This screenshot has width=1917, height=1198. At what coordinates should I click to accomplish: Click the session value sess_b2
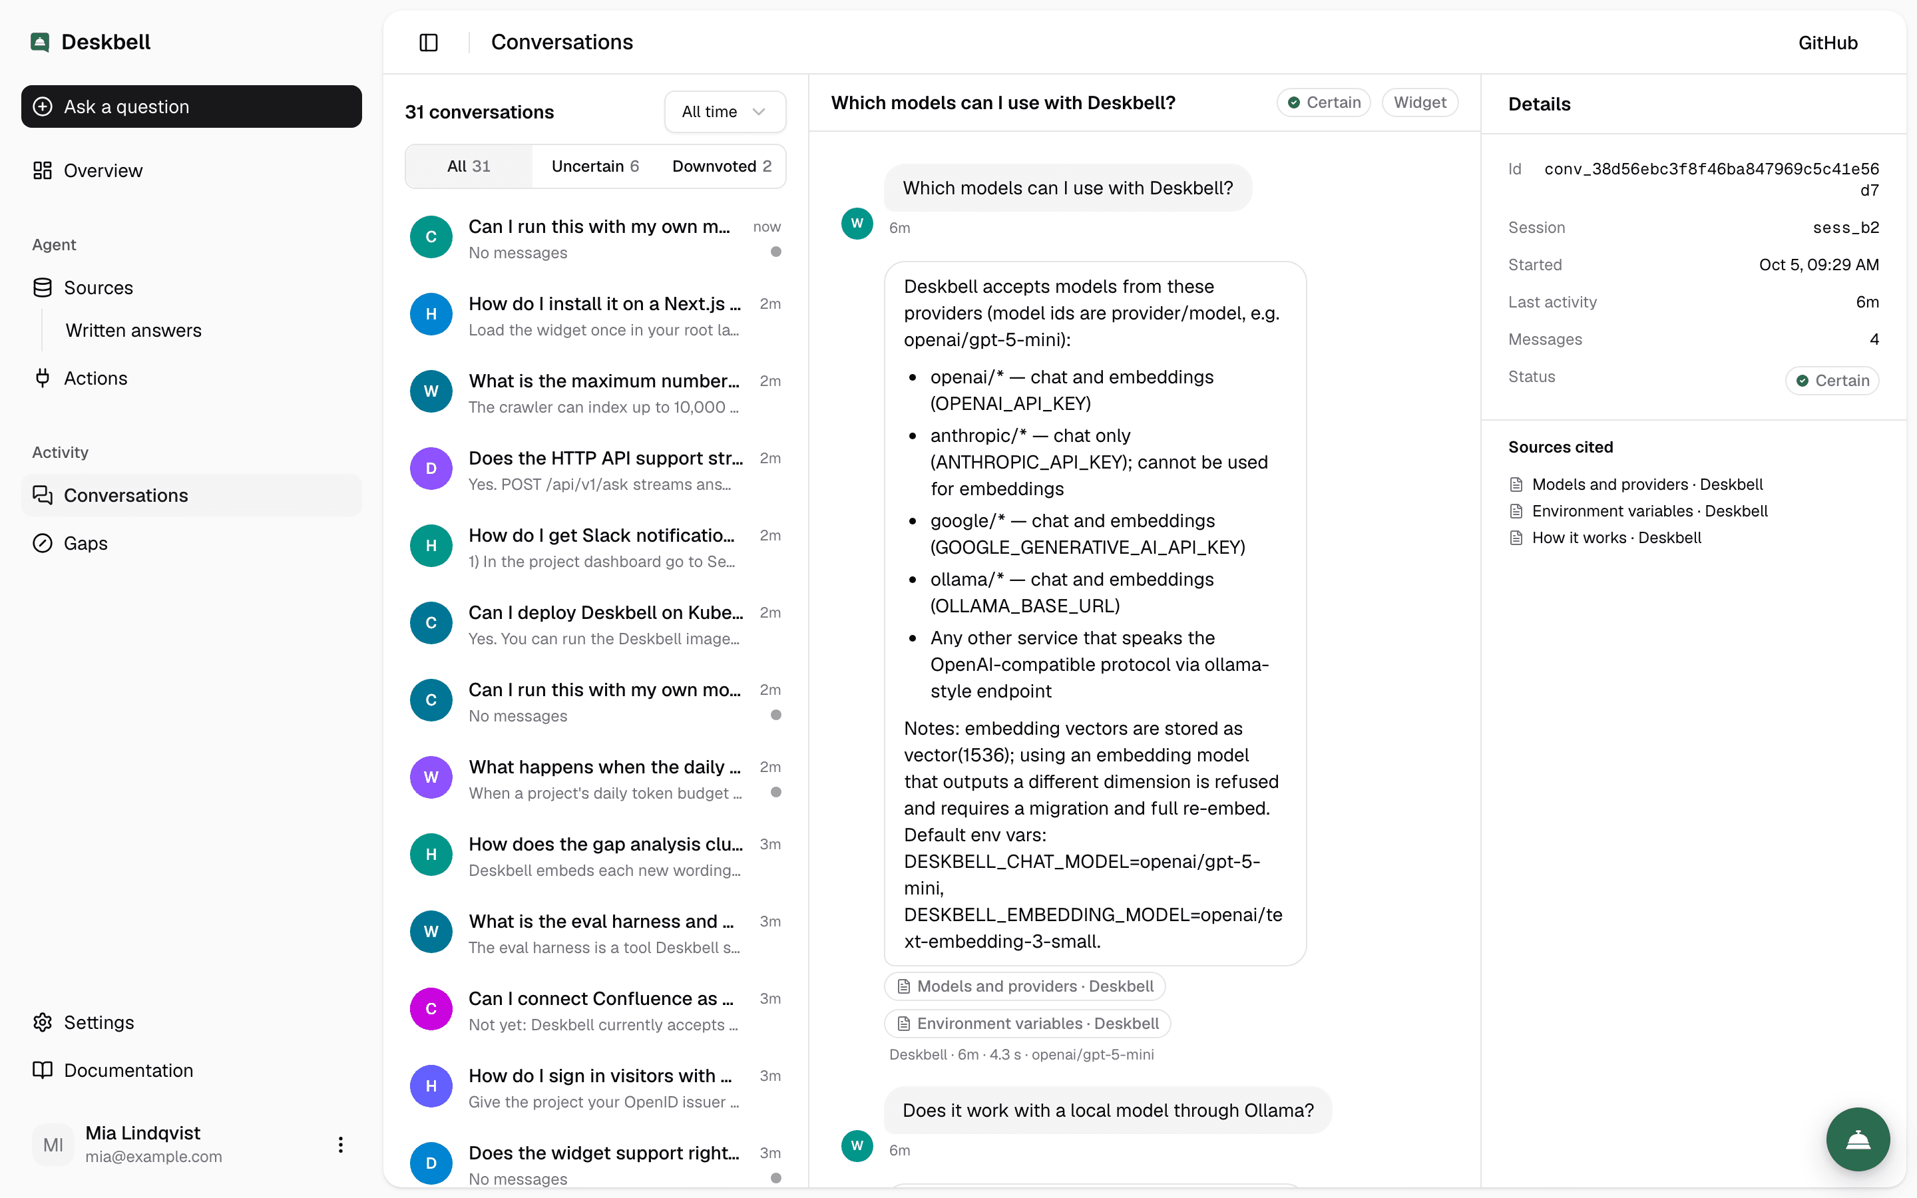point(1846,228)
